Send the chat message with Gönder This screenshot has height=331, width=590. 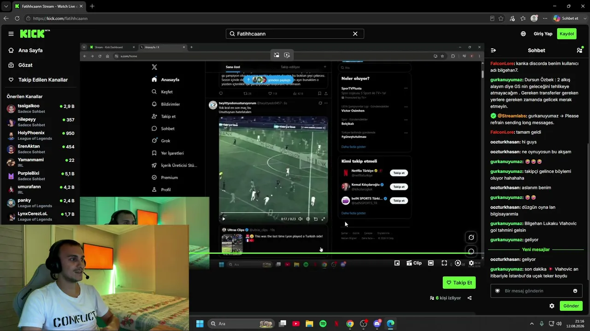571,306
